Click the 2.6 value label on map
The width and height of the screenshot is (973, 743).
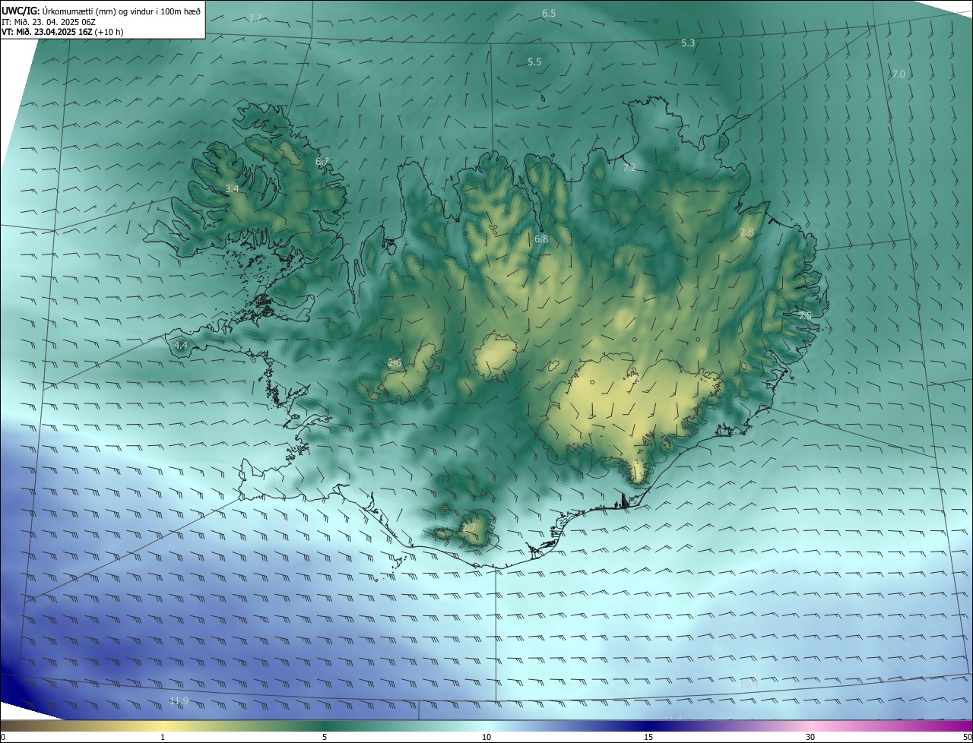coord(395,363)
